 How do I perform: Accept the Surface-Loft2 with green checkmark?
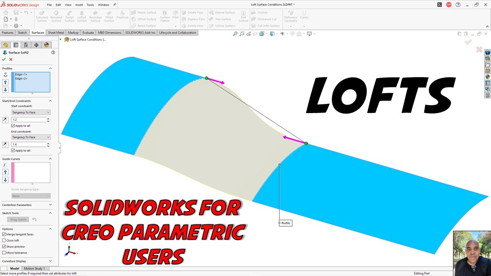4,59
